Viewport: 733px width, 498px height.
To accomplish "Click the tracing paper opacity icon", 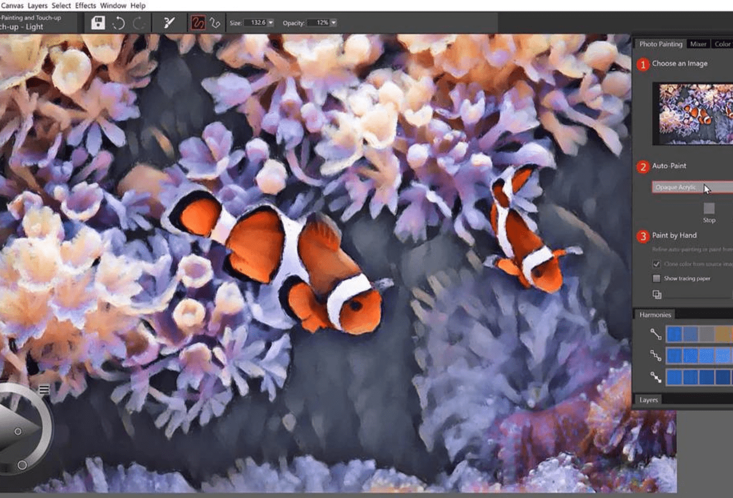I will pos(657,294).
